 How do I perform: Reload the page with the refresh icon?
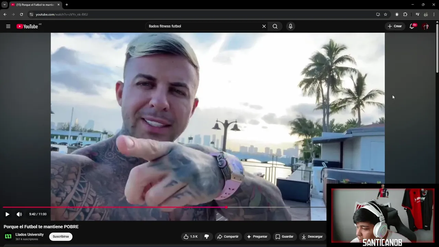click(x=21, y=14)
